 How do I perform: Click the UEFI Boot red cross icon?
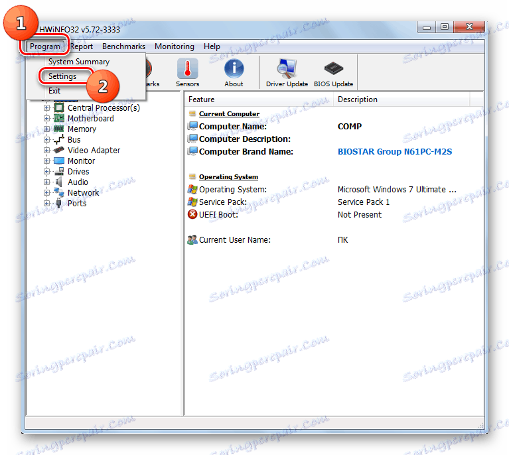pos(192,214)
